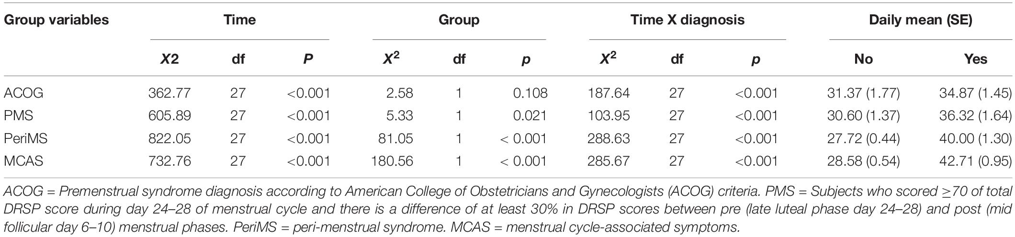The width and height of the screenshot is (1015, 237).
Task: Click the daily mean 31.37 (1.77)
Action: pos(863,93)
